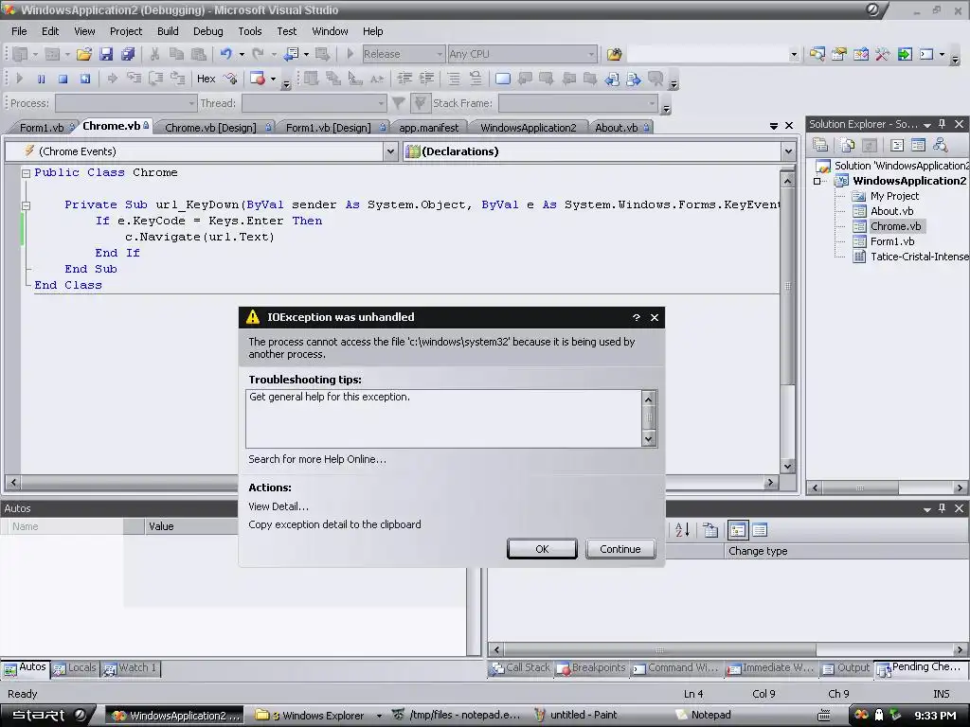Click the Find in Files folder icon

click(x=614, y=54)
